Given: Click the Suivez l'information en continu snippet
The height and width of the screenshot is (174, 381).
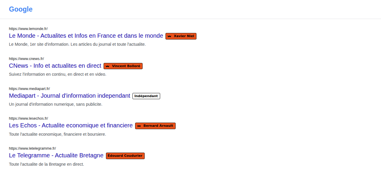Looking at the screenshot, I should (x=57, y=74).
